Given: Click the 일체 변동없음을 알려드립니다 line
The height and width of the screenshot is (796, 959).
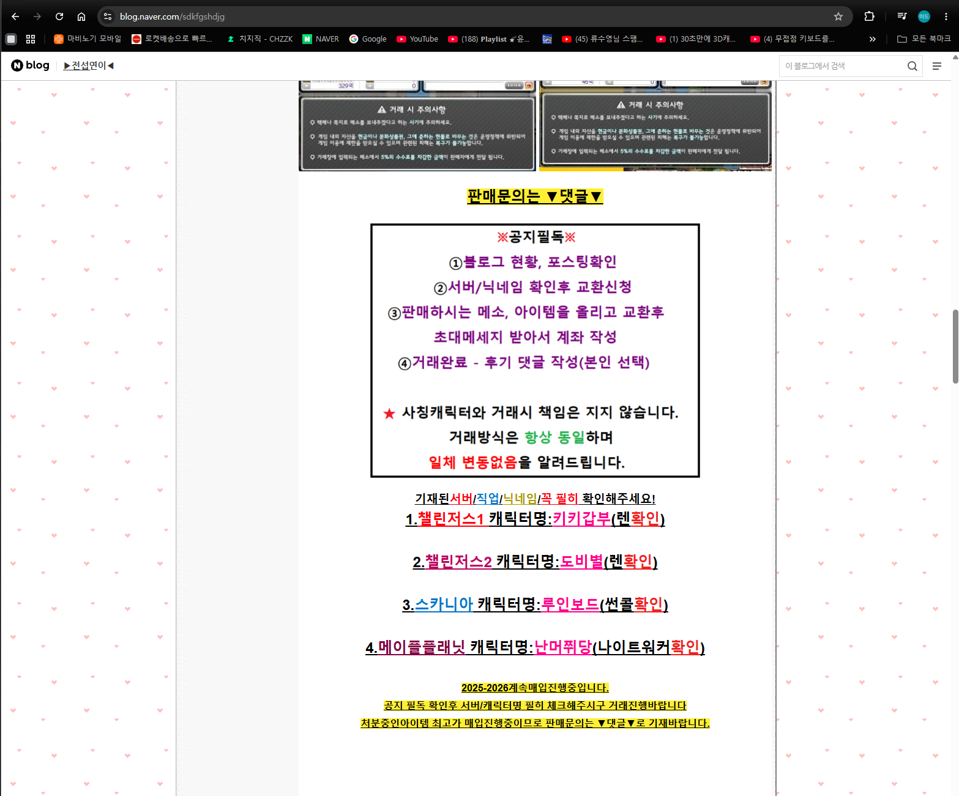Looking at the screenshot, I should 527,463.
